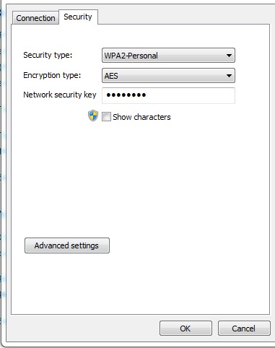
Task: Tick the Show characters checkbox
Action: (x=106, y=117)
